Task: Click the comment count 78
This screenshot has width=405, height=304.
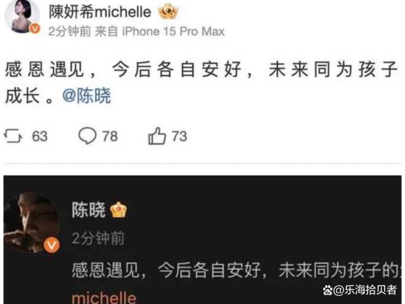Action: click(x=110, y=136)
